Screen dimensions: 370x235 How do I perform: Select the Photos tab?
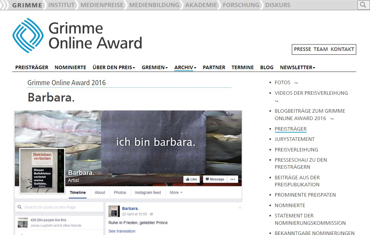120,192
